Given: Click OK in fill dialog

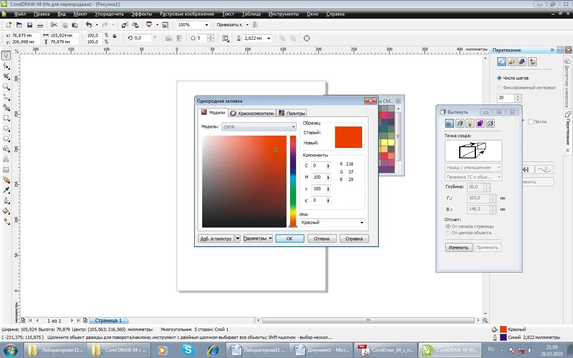Looking at the screenshot, I should click(x=290, y=239).
